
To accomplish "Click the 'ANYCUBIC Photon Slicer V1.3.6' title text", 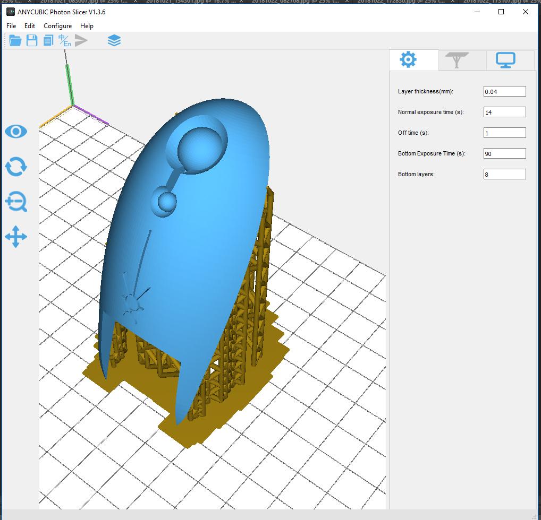I will click(62, 12).
